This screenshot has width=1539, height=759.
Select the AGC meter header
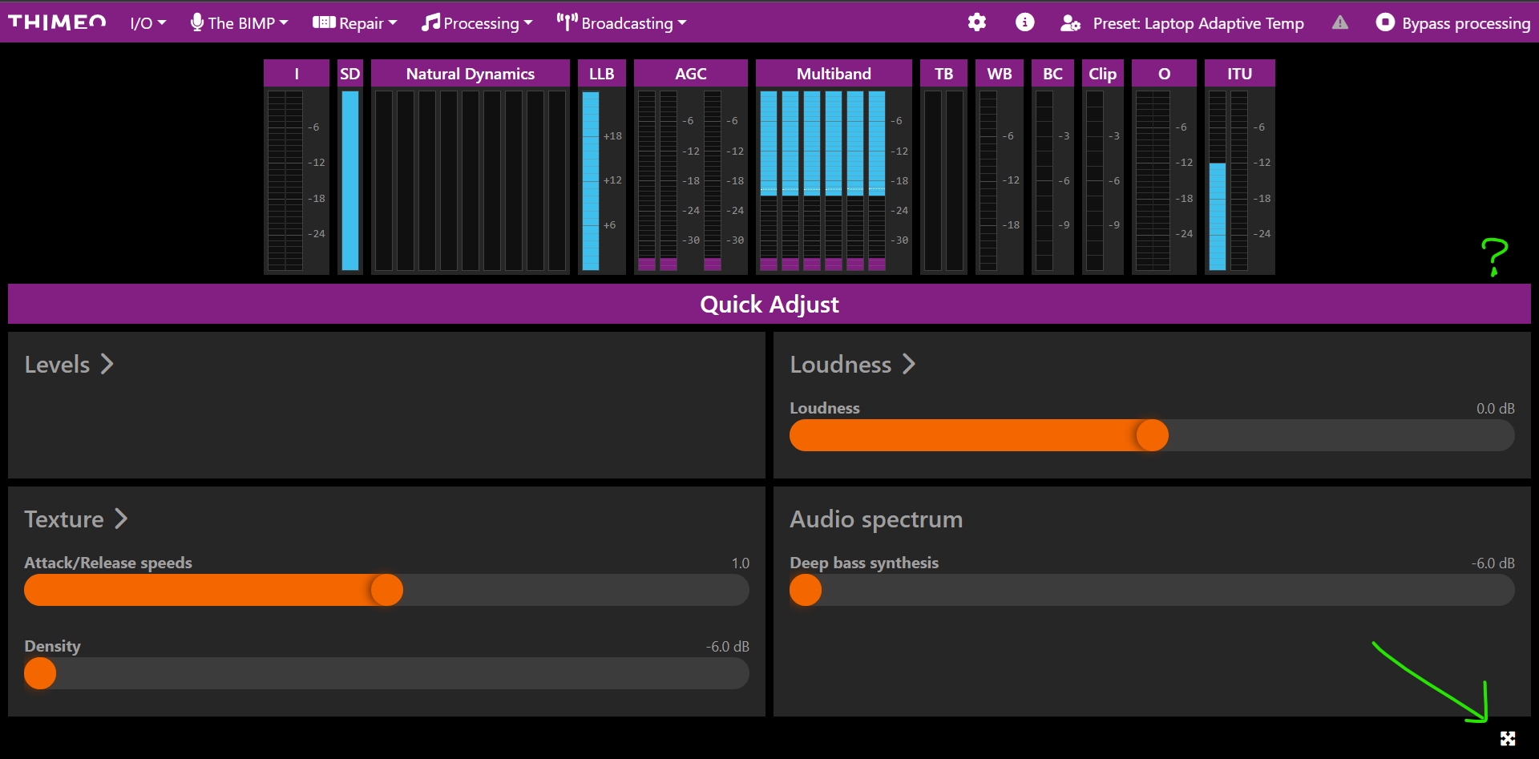click(690, 73)
